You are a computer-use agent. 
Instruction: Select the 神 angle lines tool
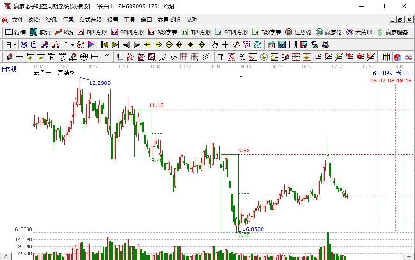pos(350,57)
